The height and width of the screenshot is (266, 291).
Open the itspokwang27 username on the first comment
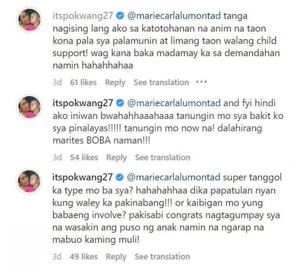[83, 16]
